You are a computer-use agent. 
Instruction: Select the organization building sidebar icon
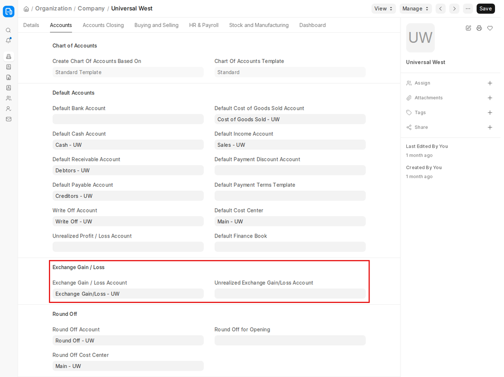(x=9, y=57)
